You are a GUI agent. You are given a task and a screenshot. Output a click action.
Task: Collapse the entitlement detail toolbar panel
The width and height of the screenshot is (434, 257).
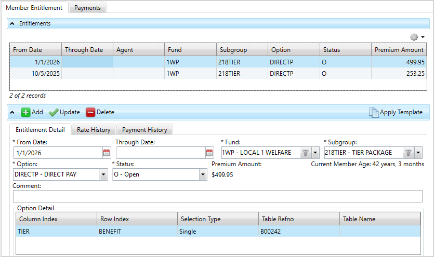[x=12, y=112]
